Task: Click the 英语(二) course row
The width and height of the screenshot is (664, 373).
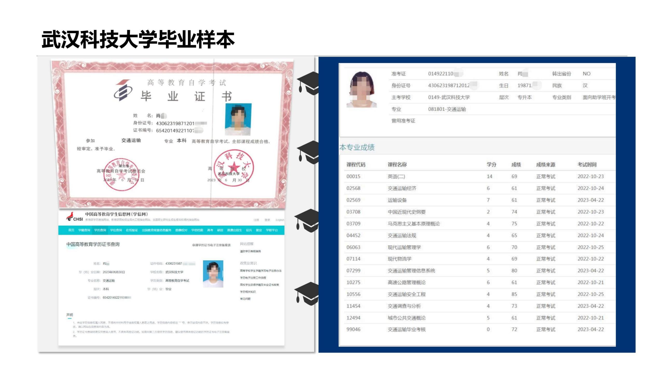Action: (x=396, y=177)
